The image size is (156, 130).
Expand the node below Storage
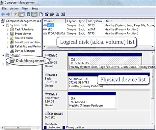[x=3, y=64]
